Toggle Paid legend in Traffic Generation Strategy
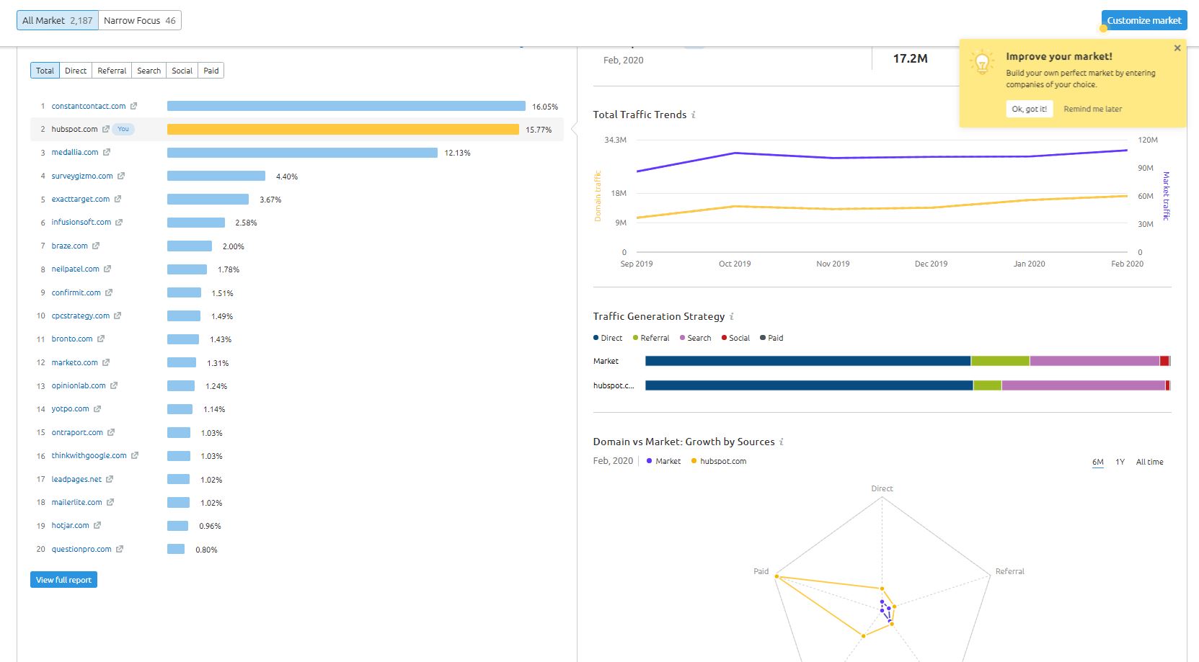1199x662 pixels. (x=771, y=338)
